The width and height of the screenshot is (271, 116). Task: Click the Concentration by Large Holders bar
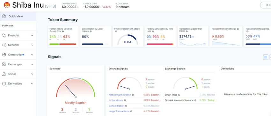(x=95, y=44)
